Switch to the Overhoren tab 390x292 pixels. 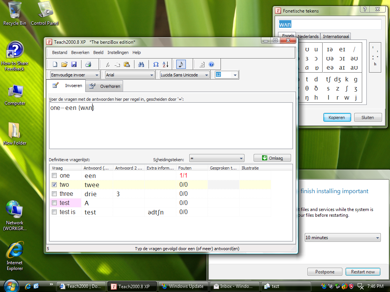pos(104,86)
